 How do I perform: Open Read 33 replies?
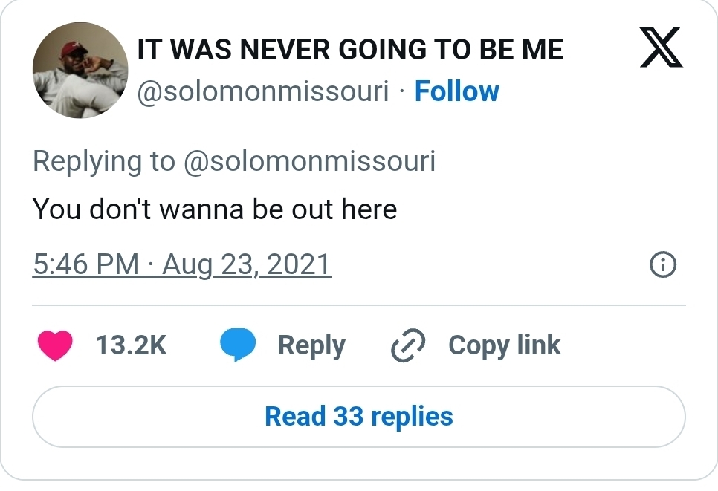point(358,416)
